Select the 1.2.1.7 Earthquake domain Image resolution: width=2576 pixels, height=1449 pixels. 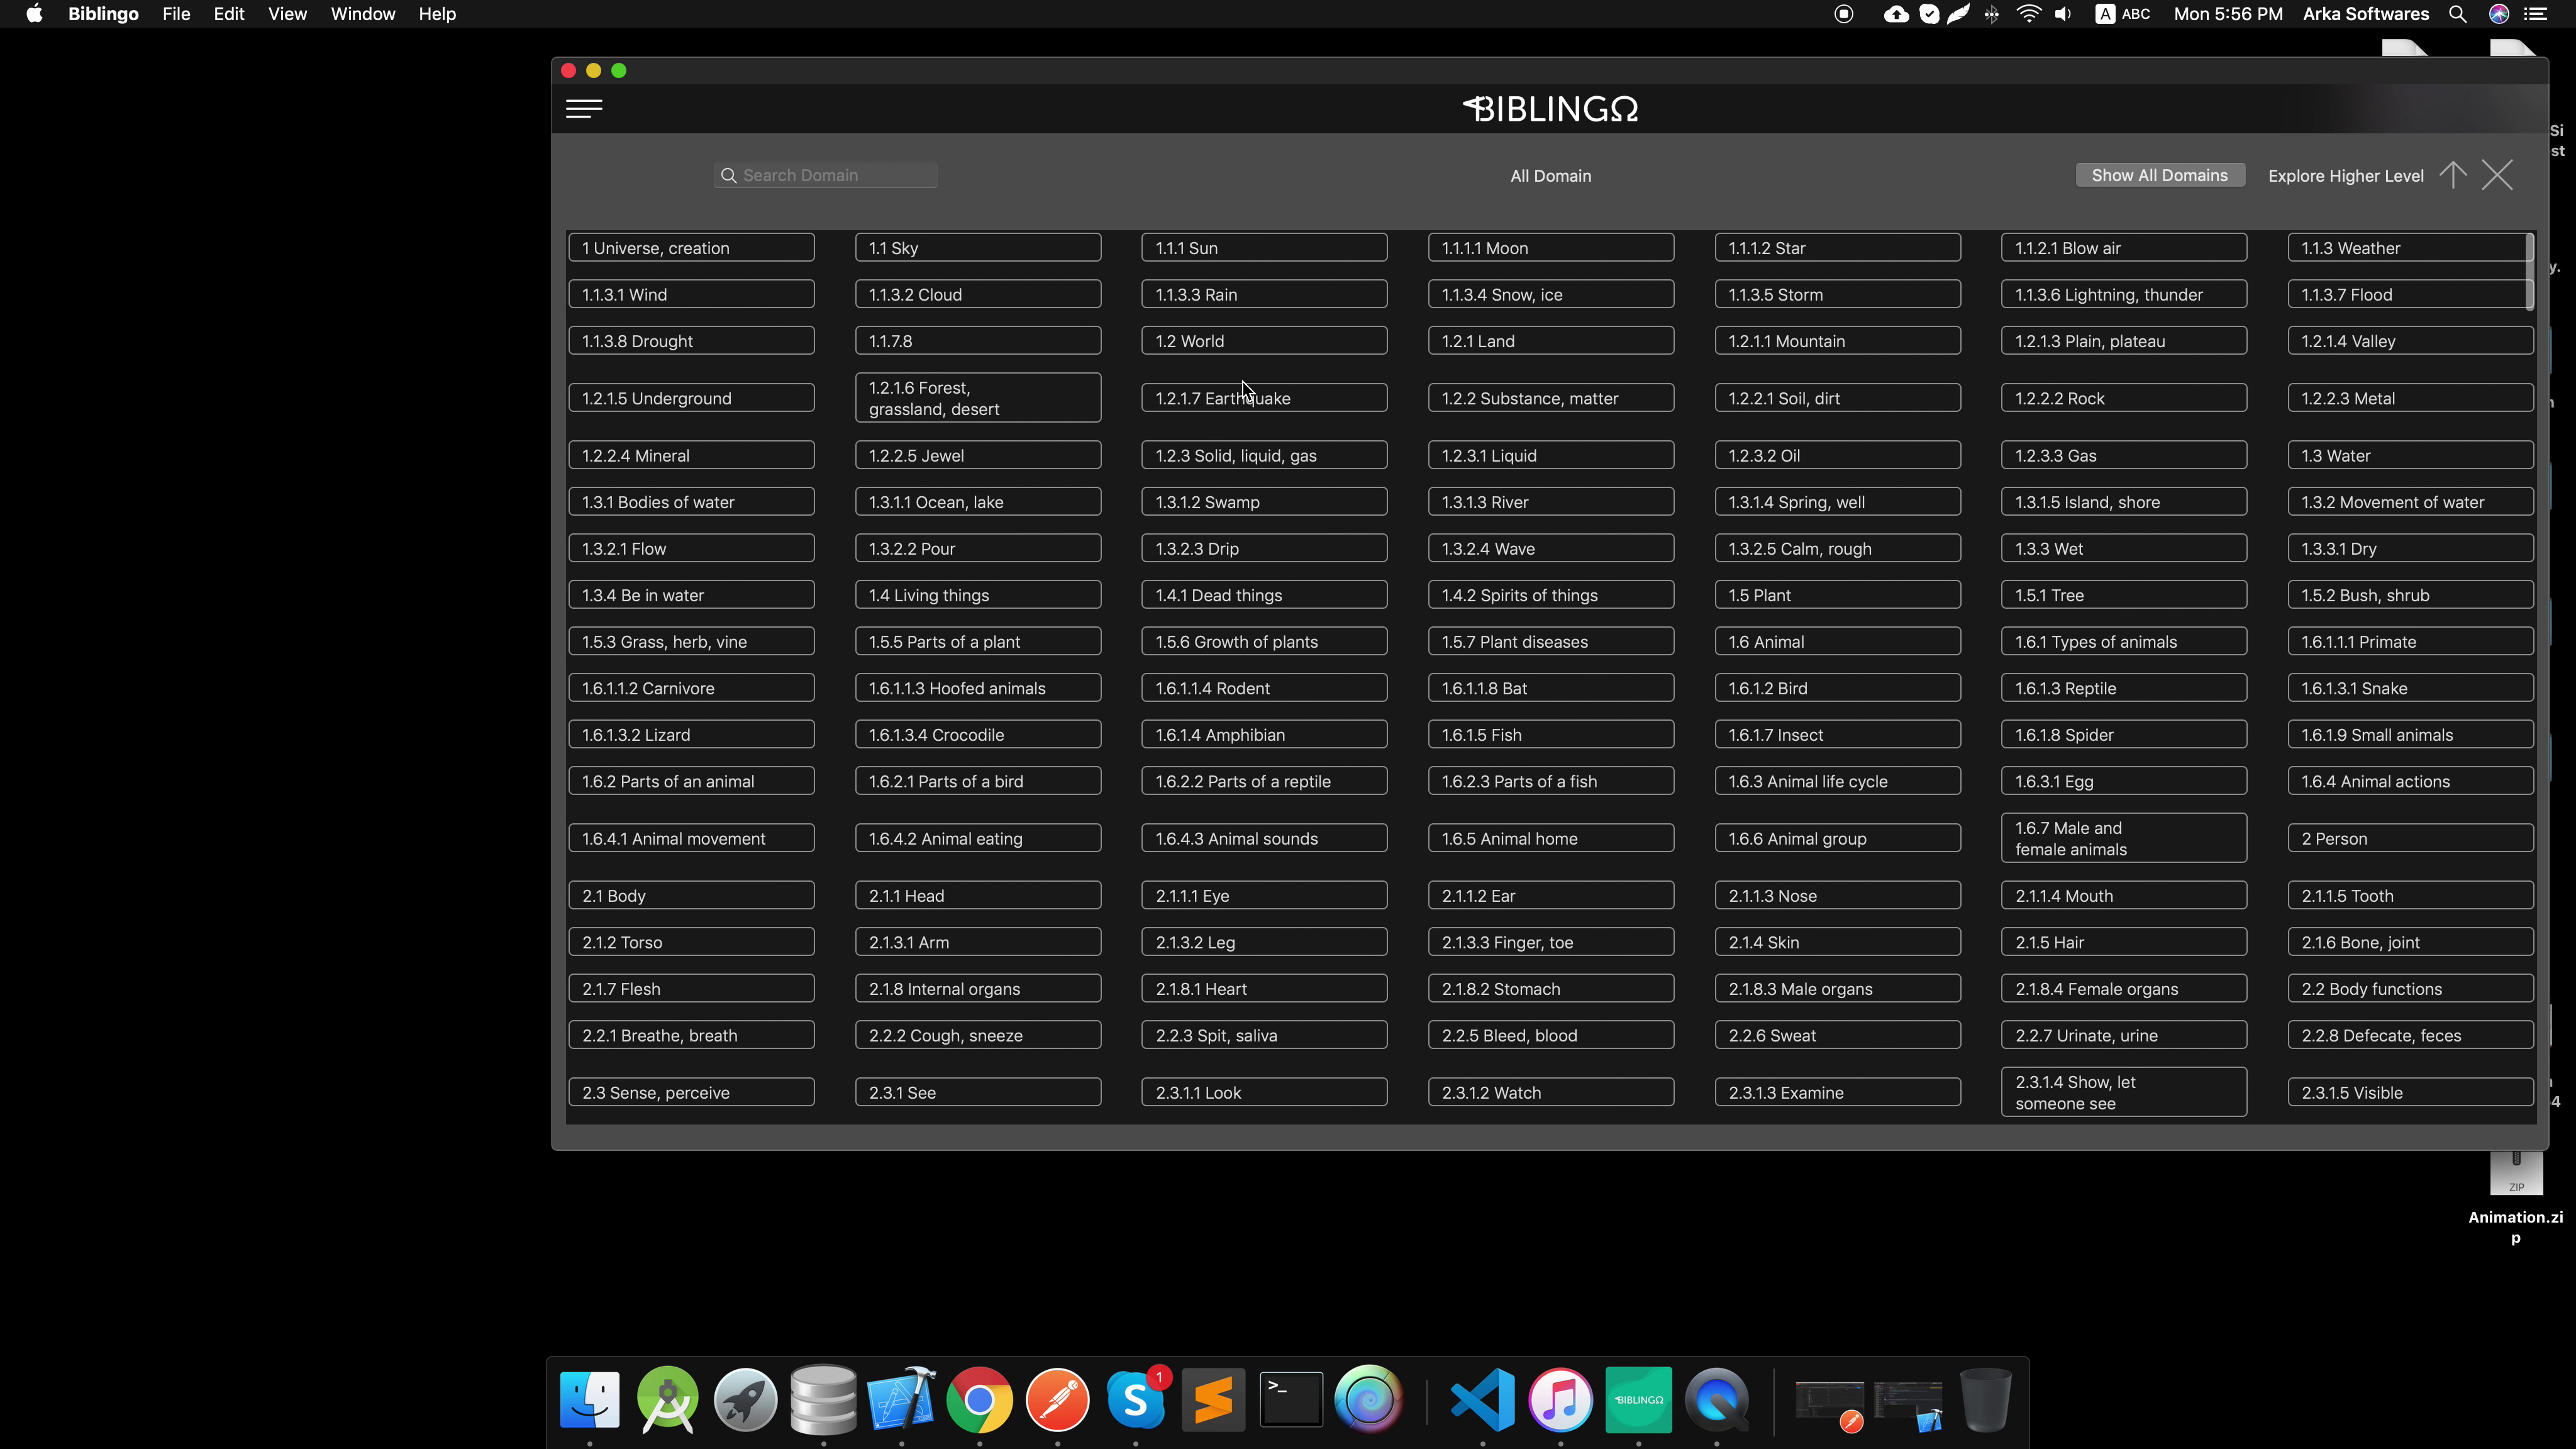click(x=1264, y=398)
